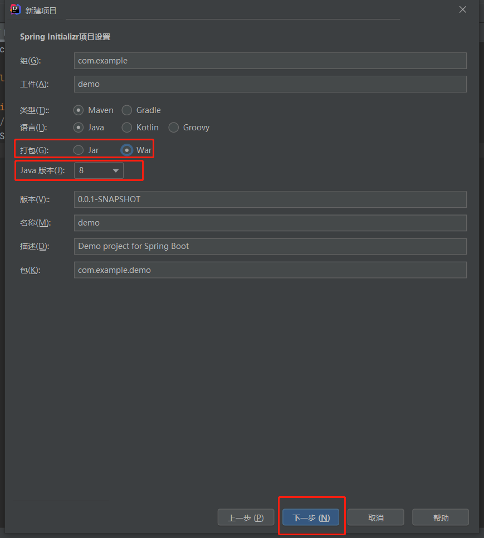484x538 pixels.
Task: Close the 新建项目 dialog
Action: click(x=463, y=9)
